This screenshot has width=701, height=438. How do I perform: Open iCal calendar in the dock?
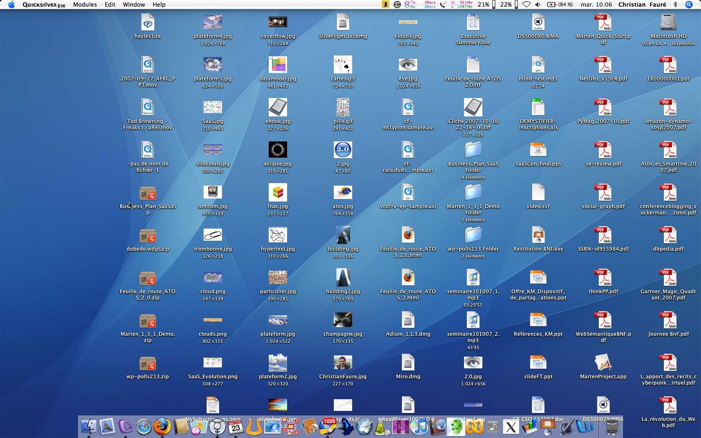(x=236, y=427)
